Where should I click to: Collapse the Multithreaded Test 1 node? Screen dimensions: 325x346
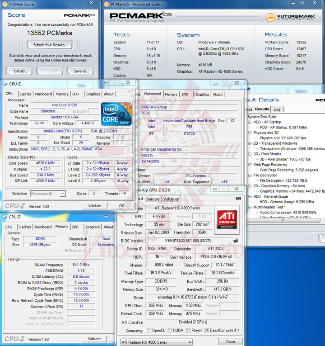pos(250,207)
